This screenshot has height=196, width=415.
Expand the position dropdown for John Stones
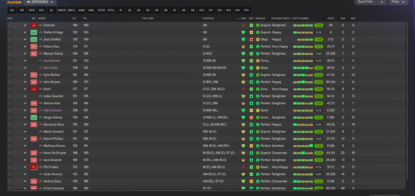point(25,82)
